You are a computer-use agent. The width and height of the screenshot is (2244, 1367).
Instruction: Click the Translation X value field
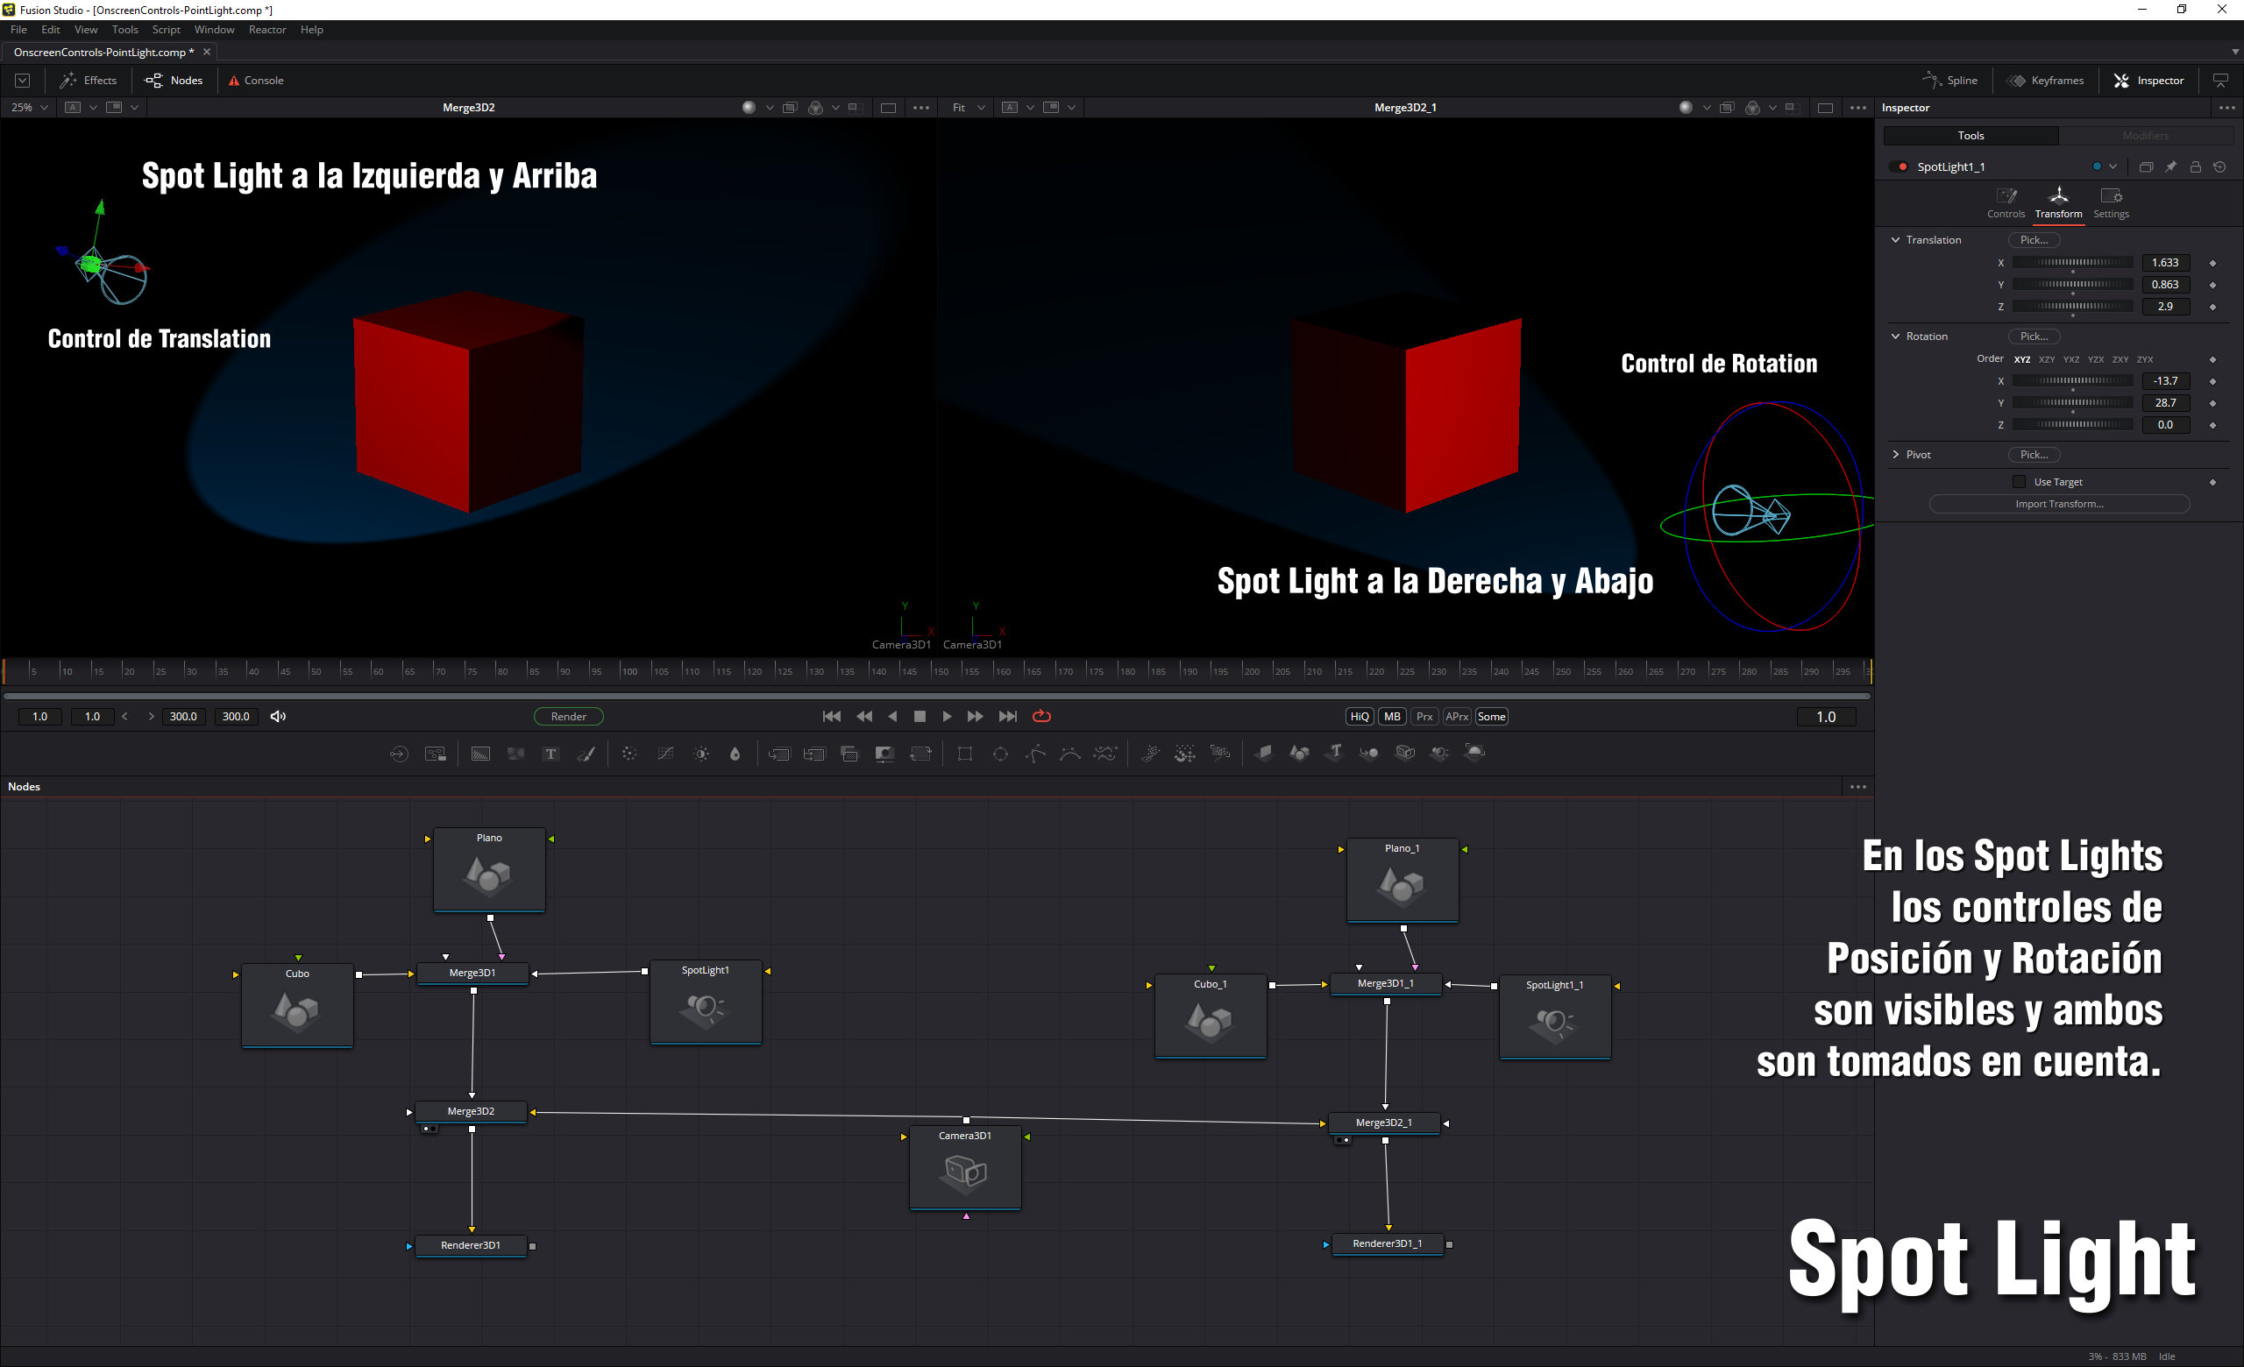tap(2164, 262)
